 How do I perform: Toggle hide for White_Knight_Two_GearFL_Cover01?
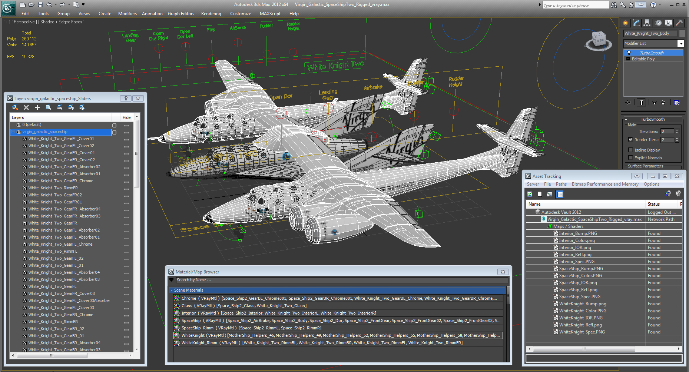[x=126, y=139]
